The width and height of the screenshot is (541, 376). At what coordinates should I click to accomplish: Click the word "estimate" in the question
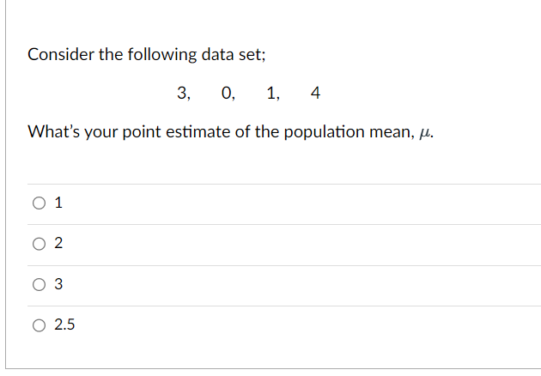tap(198, 132)
